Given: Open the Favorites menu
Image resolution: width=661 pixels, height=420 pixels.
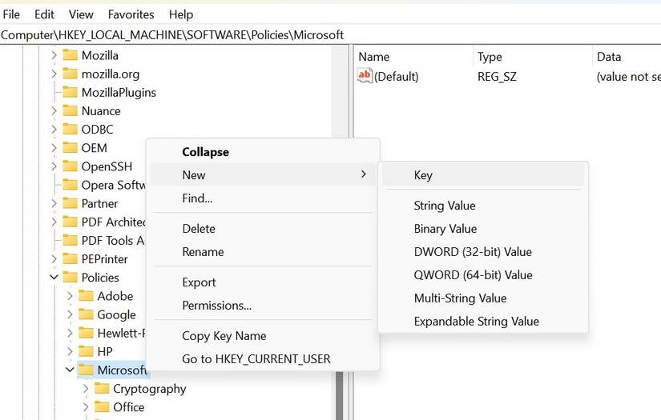Looking at the screenshot, I should 131,14.
